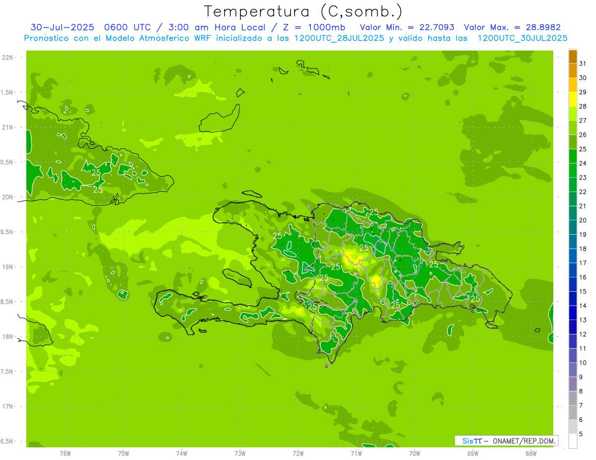
Task: Select 'Valor Max. = 28.8982' text
Action: pyautogui.click(x=512, y=27)
